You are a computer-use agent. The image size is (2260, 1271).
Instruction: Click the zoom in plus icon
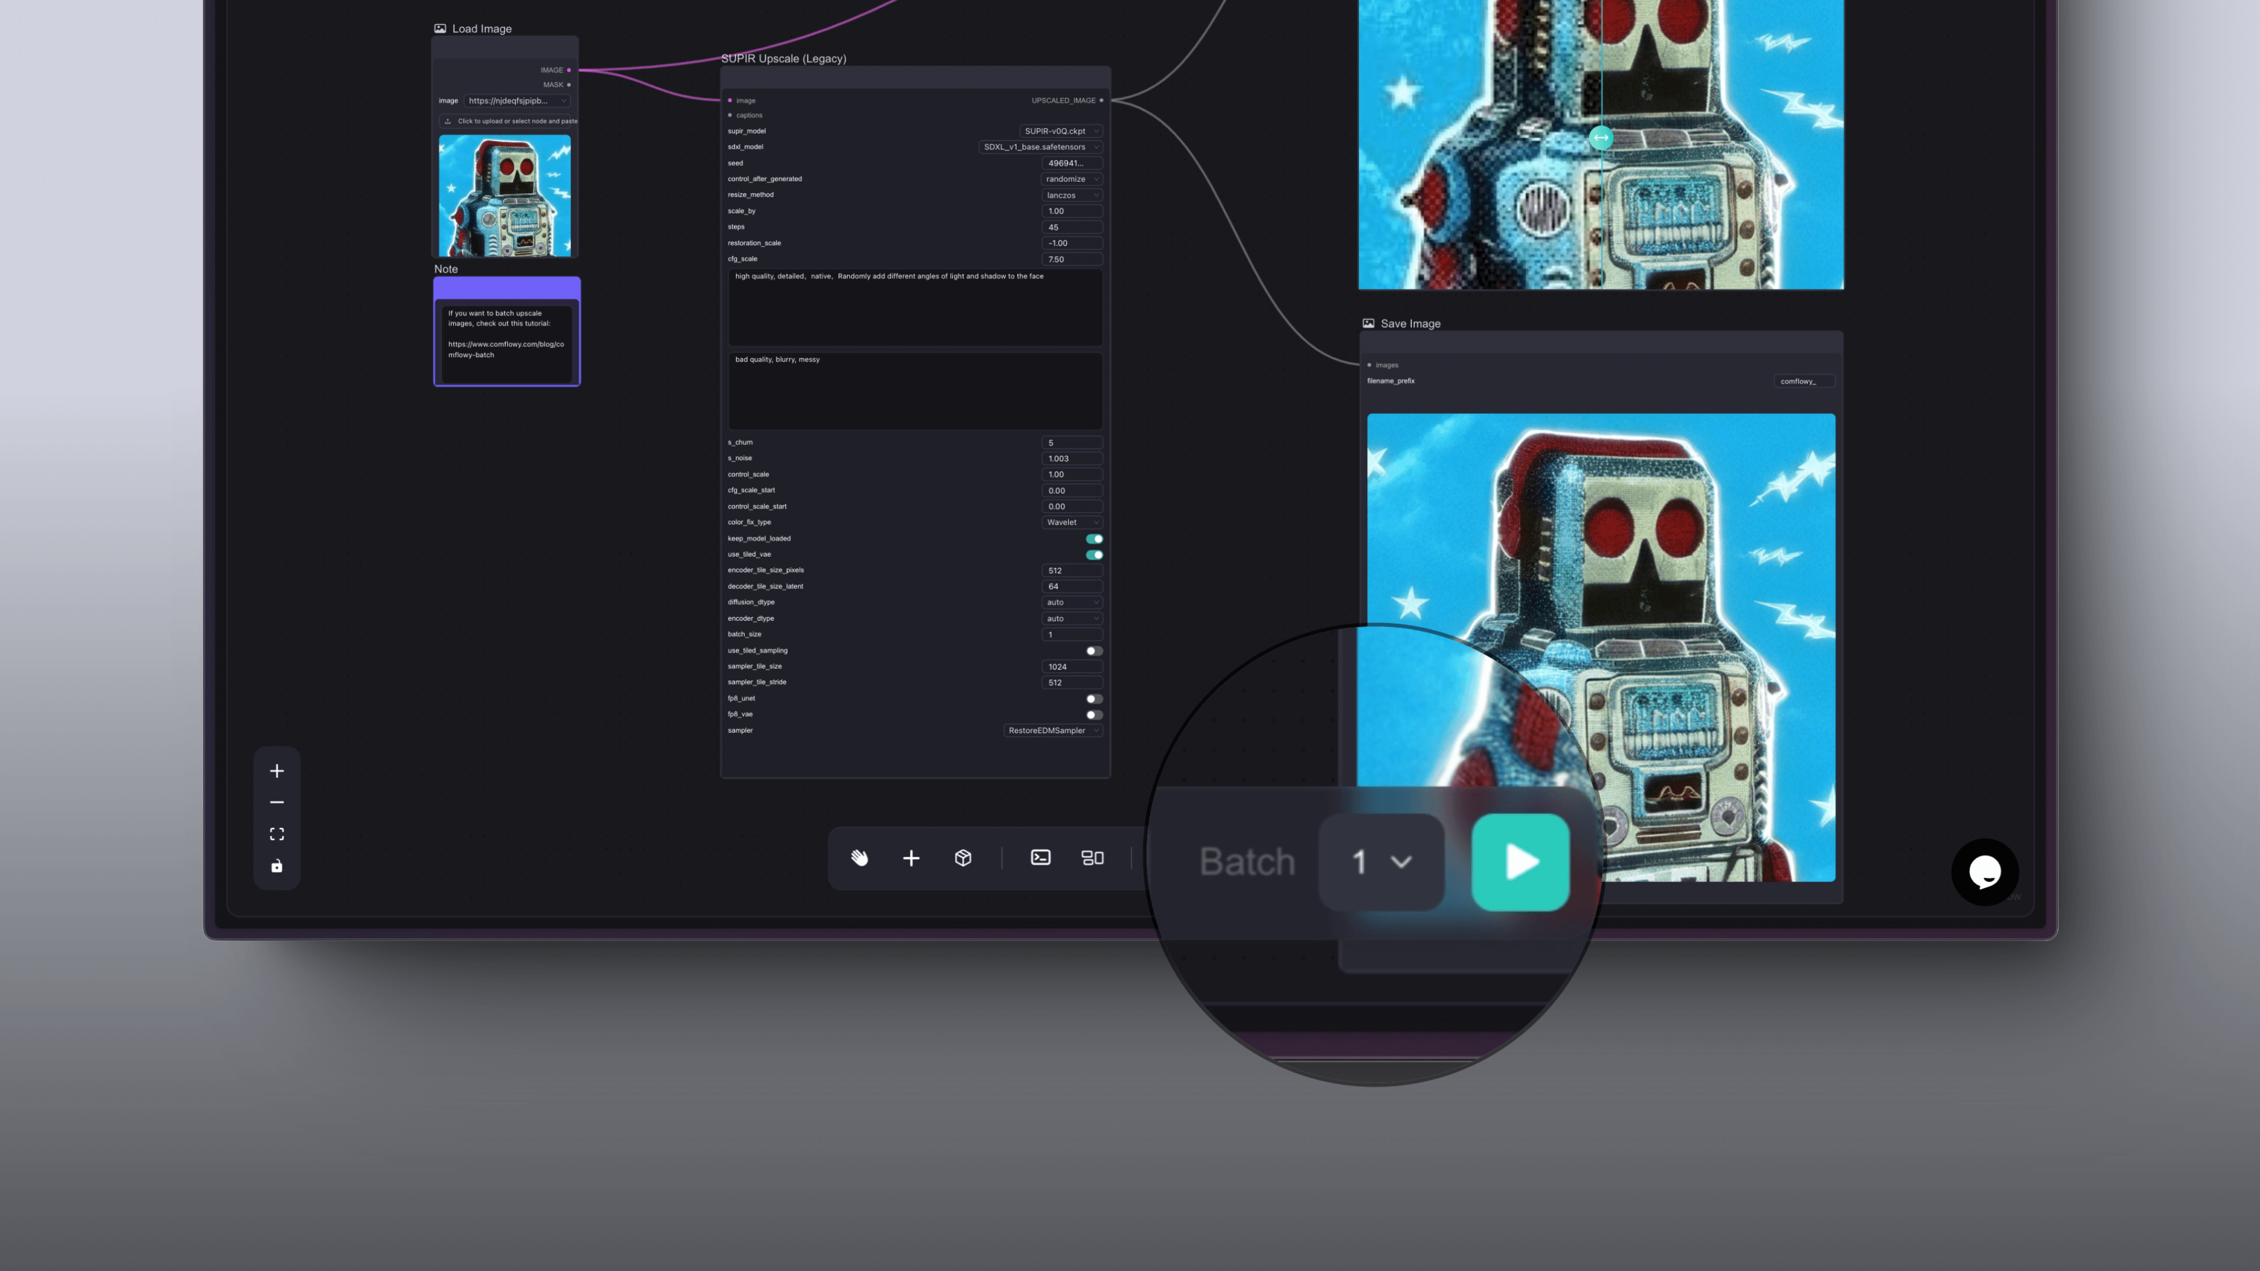point(277,771)
